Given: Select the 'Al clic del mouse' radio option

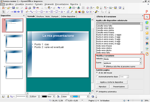Looking at the screenshot, I should point(97,72).
